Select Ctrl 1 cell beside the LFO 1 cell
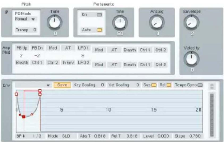Screen dimensions: 224x142 click(145, 50)
